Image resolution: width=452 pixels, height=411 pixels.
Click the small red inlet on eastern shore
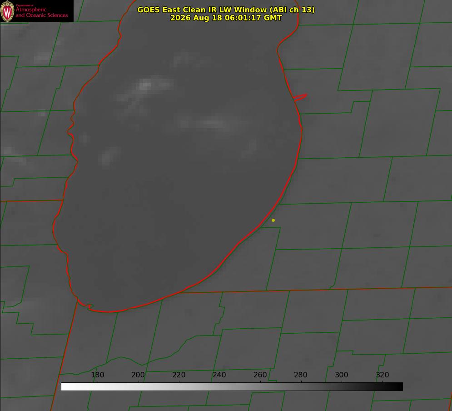(x=300, y=97)
